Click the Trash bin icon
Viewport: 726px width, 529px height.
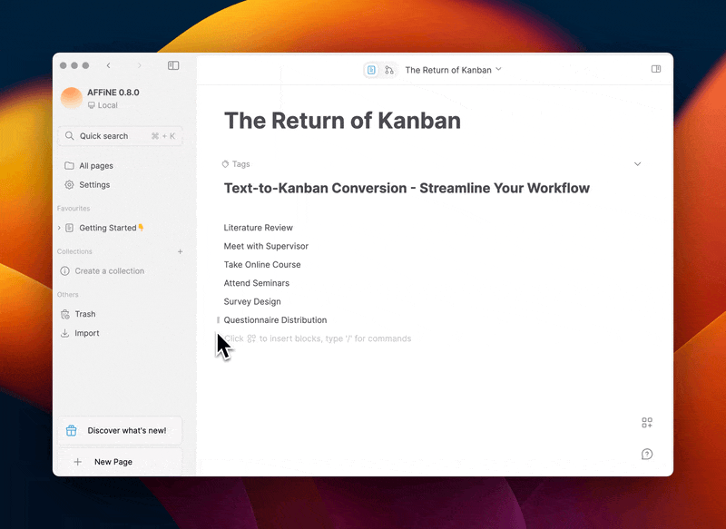point(64,314)
